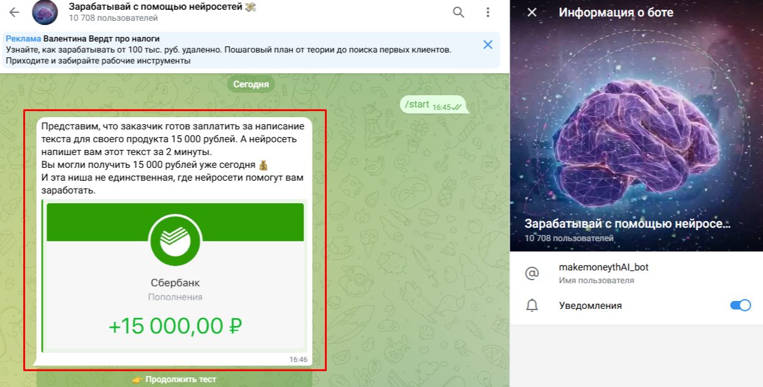Image resolution: width=763 pixels, height=387 pixels.
Task: Open the purple brain profile photo
Action: [636, 125]
